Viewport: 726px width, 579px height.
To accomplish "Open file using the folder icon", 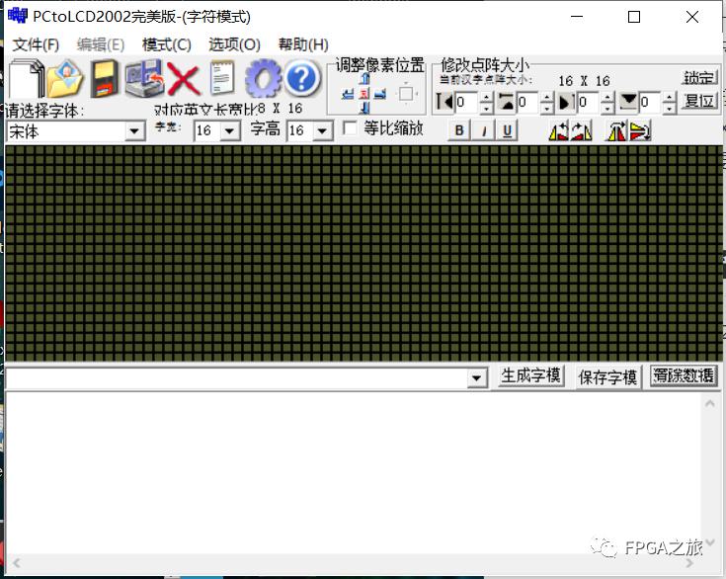I will pyautogui.click(x=65, y=79).
